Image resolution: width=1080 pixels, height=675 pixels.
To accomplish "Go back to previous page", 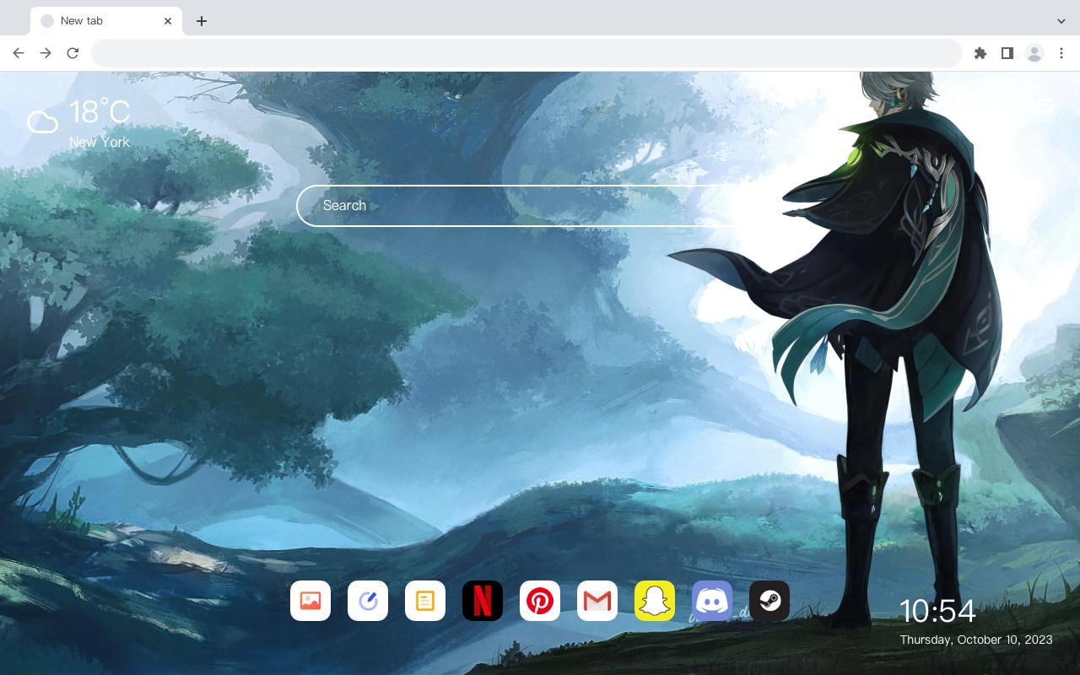I will click(19, 53).
